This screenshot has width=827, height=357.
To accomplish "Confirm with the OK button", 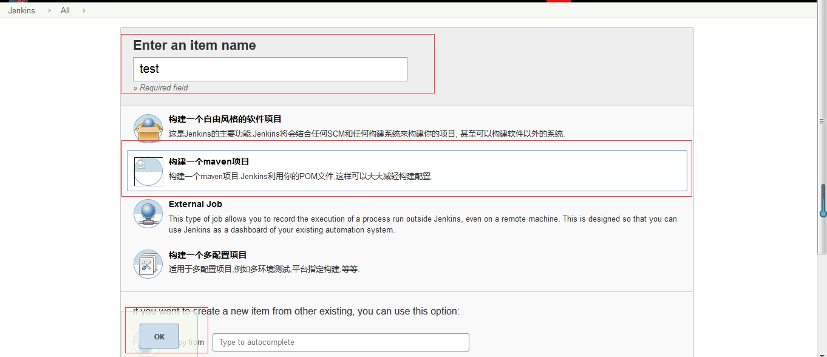I will (x=159, y=336).
